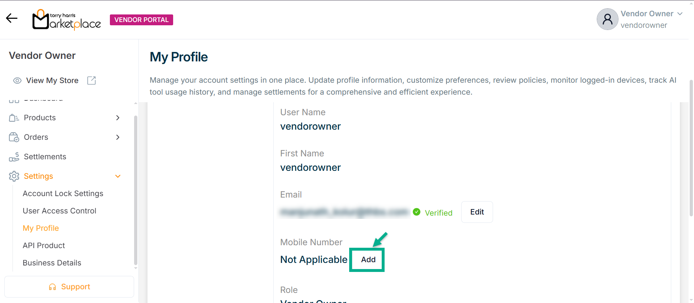Select API Product in sidebar

point(44,246)
